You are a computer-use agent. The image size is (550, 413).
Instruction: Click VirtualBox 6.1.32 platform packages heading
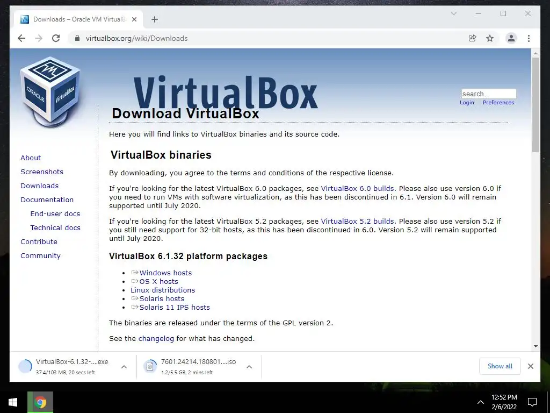coord(188,257)
